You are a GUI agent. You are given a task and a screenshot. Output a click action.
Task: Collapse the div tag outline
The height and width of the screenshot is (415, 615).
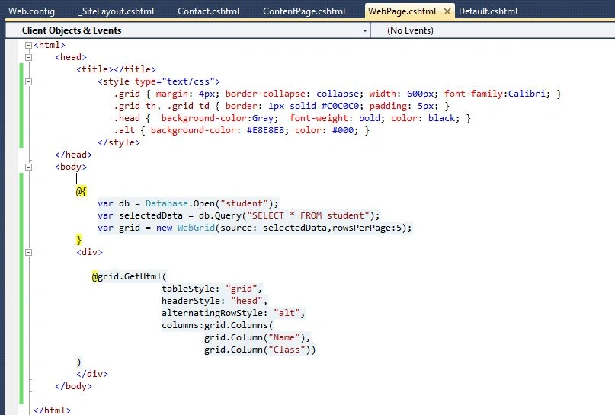tap(28, 252)
